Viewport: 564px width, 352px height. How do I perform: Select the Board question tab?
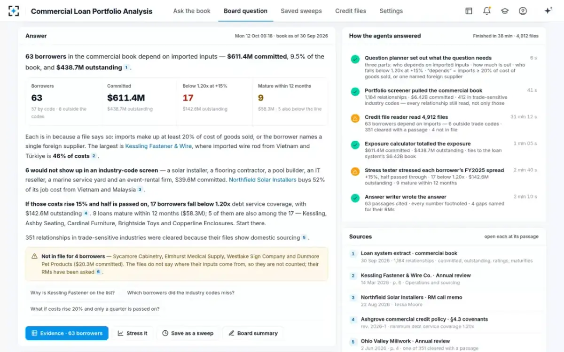tap(245, 11)
